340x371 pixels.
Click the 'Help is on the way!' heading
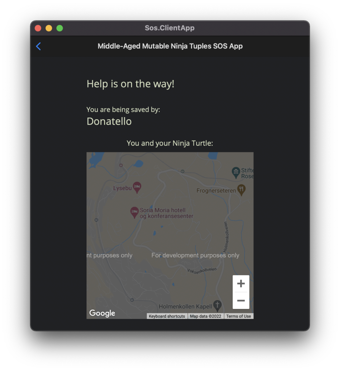pos(130,84)
